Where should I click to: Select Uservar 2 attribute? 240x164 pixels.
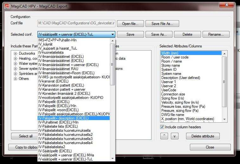click(x=191, y=86)
